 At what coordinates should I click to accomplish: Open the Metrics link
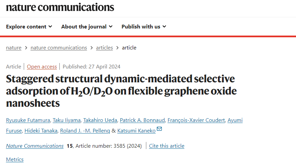[15, 160]
